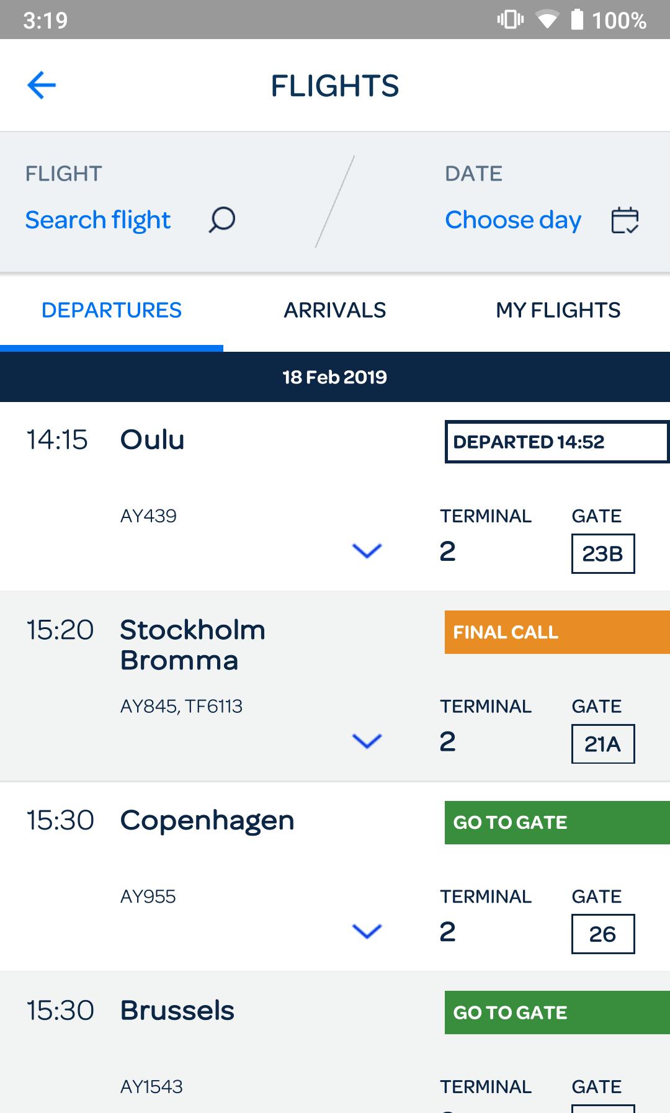Tap the Departed 14:52 status badge

556,442
